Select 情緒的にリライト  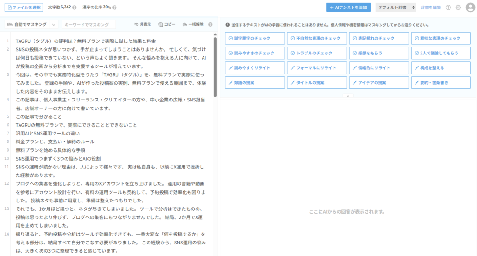click(379, 68)
